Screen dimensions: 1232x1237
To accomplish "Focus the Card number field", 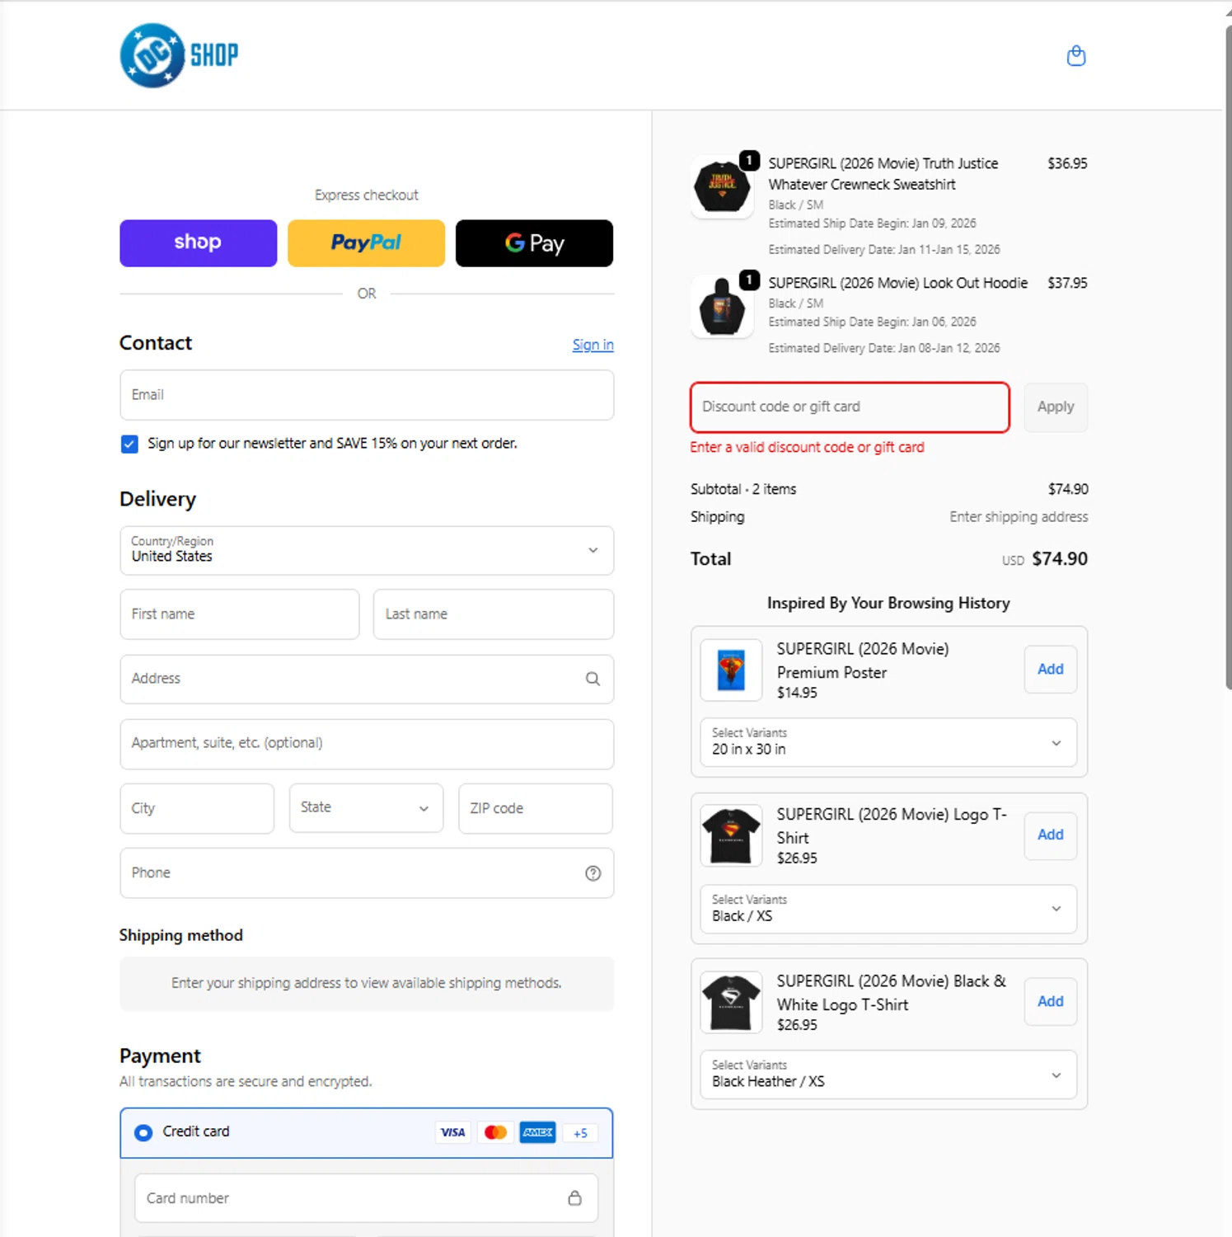I will 366,1197.
